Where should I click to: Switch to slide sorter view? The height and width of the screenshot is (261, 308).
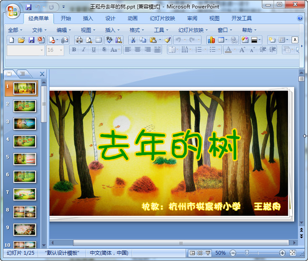point(200,253)
